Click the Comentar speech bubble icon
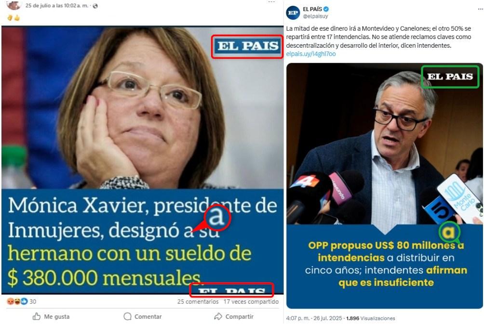 127,316
